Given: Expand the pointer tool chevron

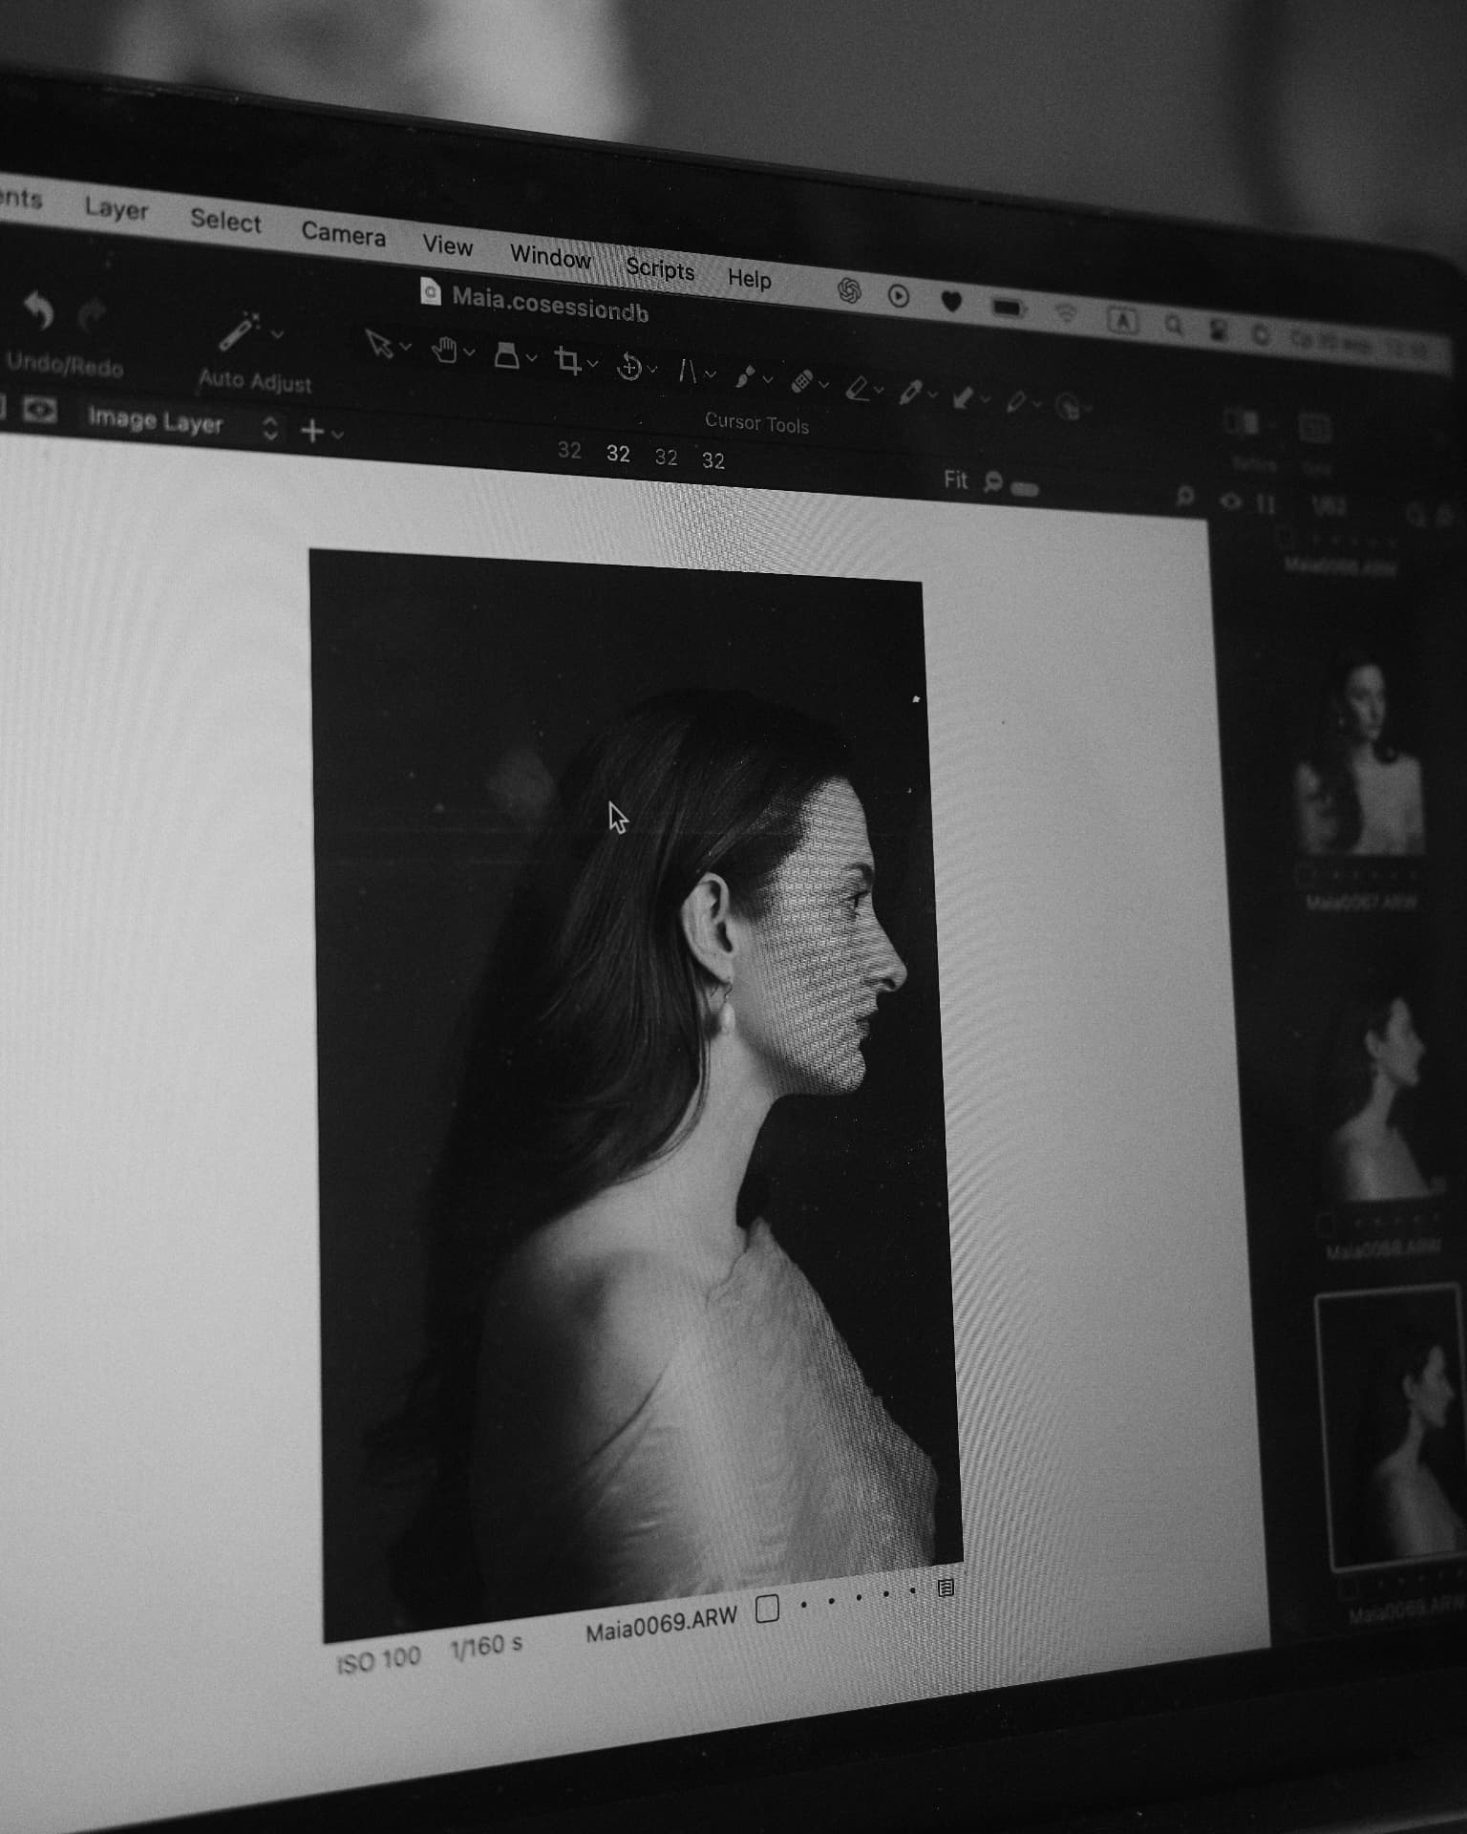Looking at the screenshot, I should [x=405, y=347].
